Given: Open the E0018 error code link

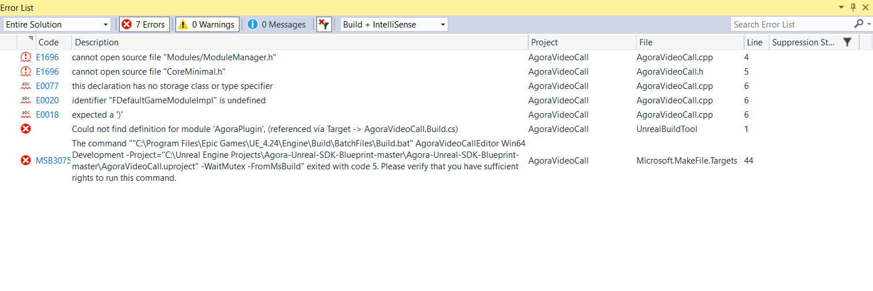Looking at the screenshot, I should pos(47,115).
